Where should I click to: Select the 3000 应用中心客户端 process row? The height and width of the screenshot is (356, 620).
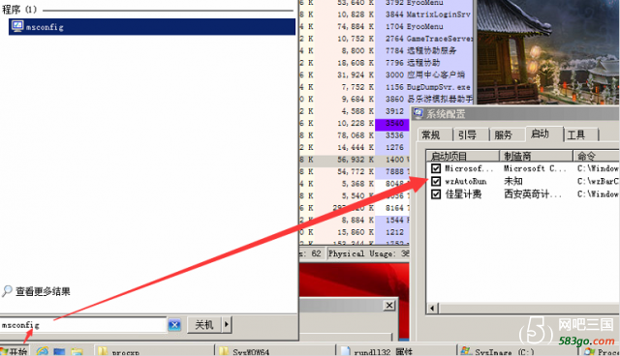point(386,74)
